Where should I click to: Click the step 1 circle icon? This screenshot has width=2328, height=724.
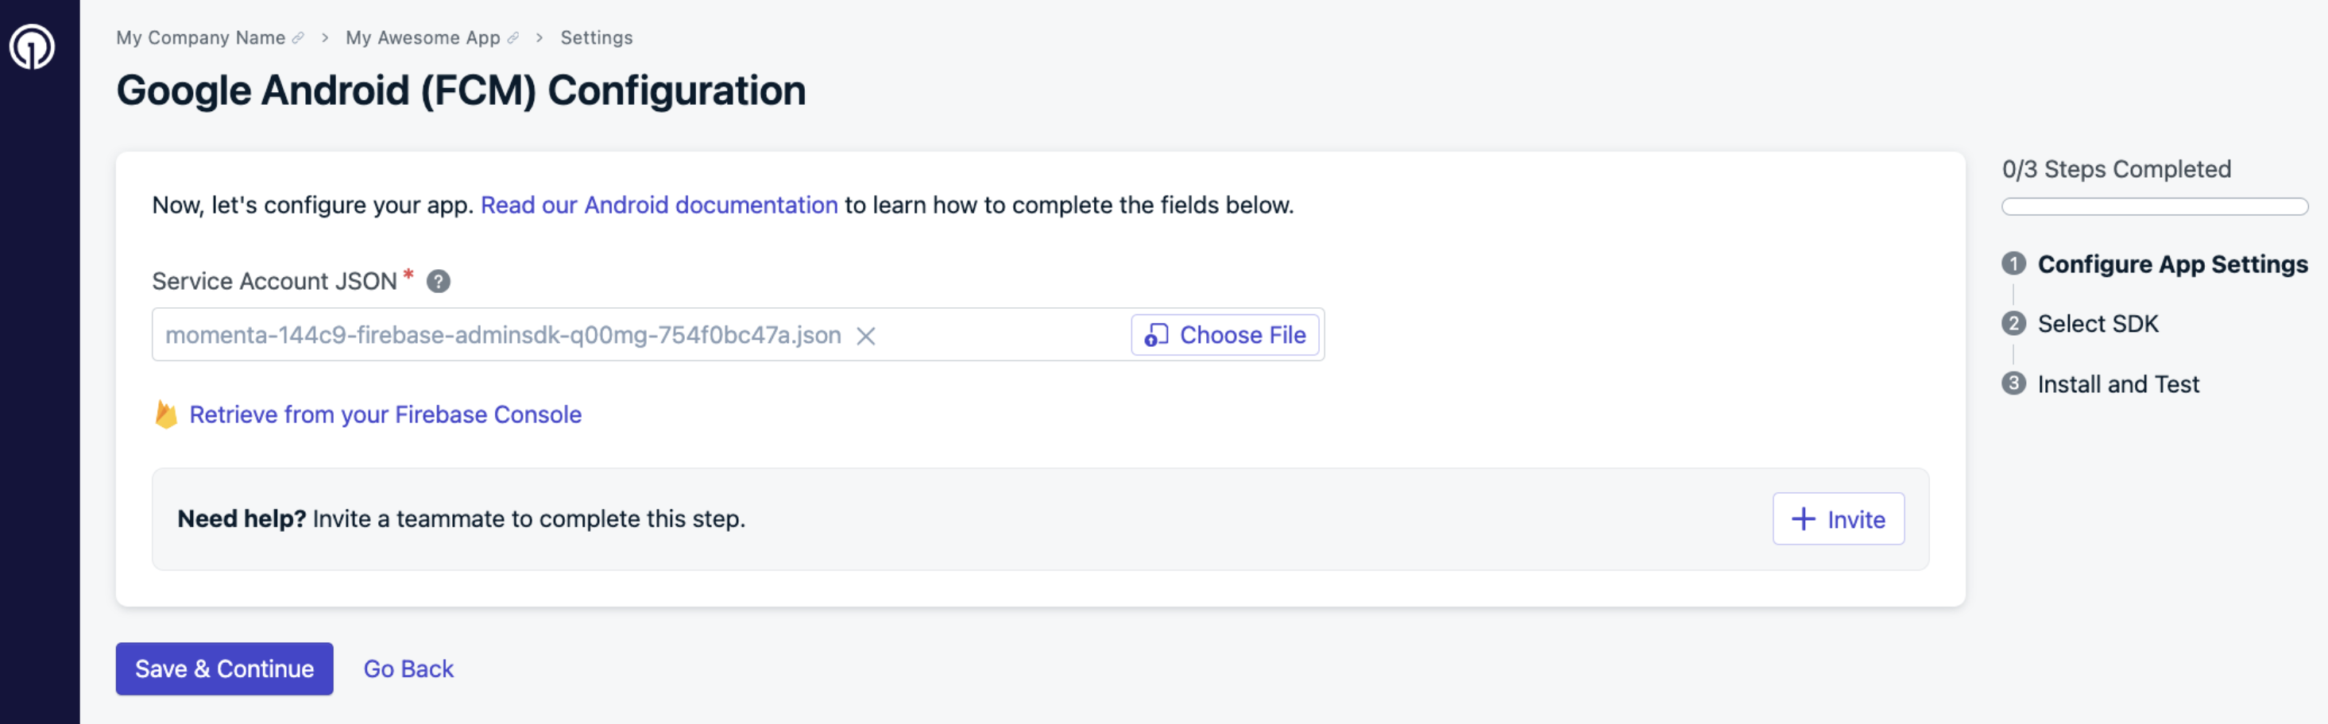pyautogui.click(x=2013, y=264)
